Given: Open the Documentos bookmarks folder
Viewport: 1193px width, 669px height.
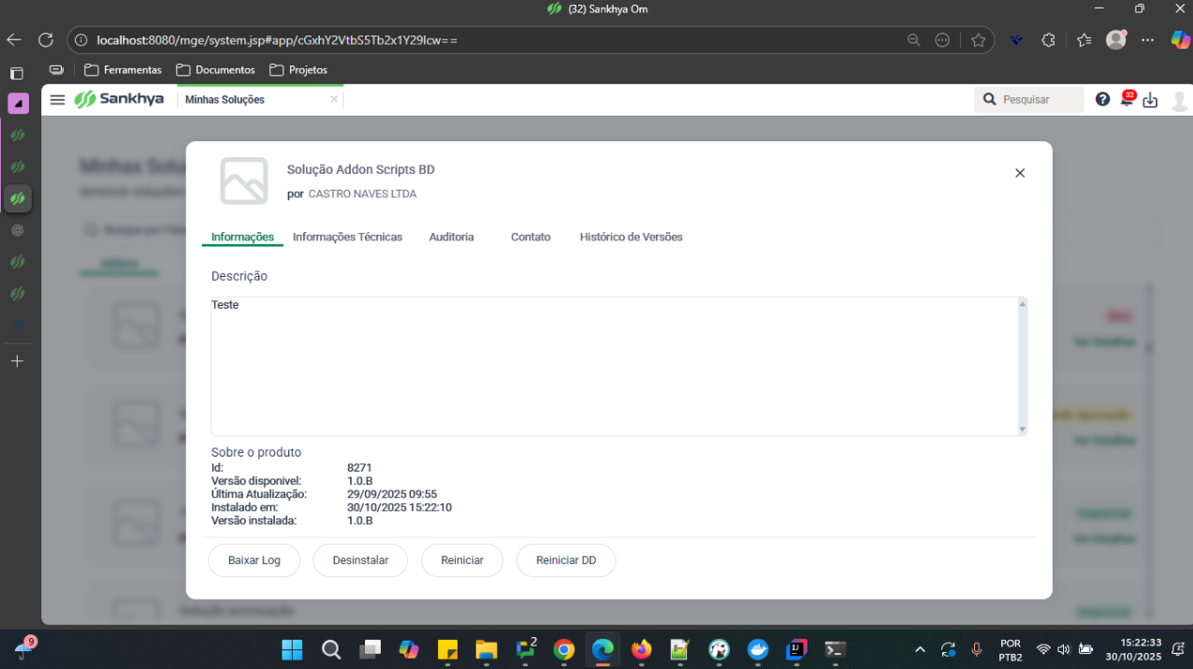Looking at the screenshot, I should (x=215, y=70).
